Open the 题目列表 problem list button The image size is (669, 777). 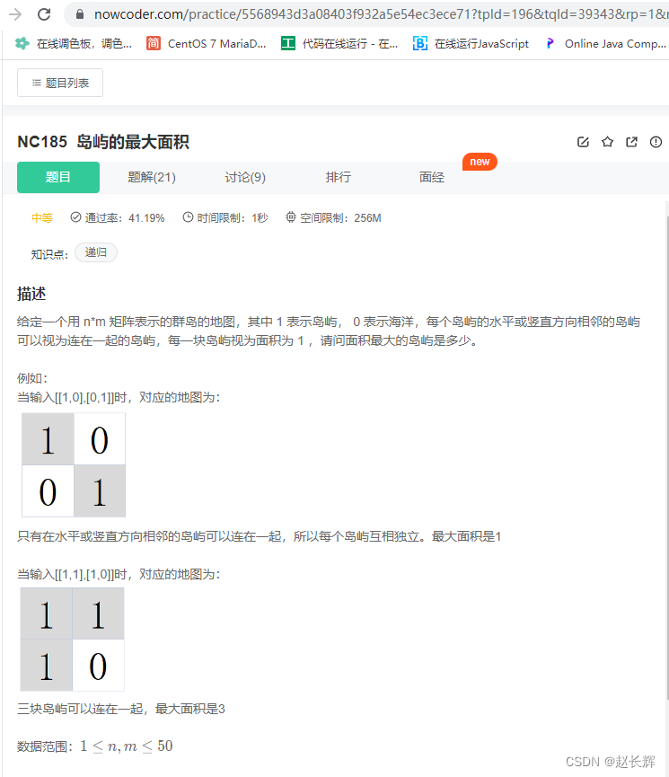(x=60, y=83)
